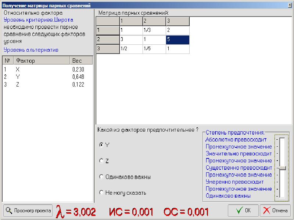The width and height of the screenshot is (294, 220).
Task: Select factor row X in list
Action: (x=48, y=69)
